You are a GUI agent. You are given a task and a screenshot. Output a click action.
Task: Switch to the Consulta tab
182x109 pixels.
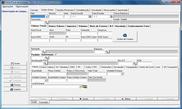point(34,10)
